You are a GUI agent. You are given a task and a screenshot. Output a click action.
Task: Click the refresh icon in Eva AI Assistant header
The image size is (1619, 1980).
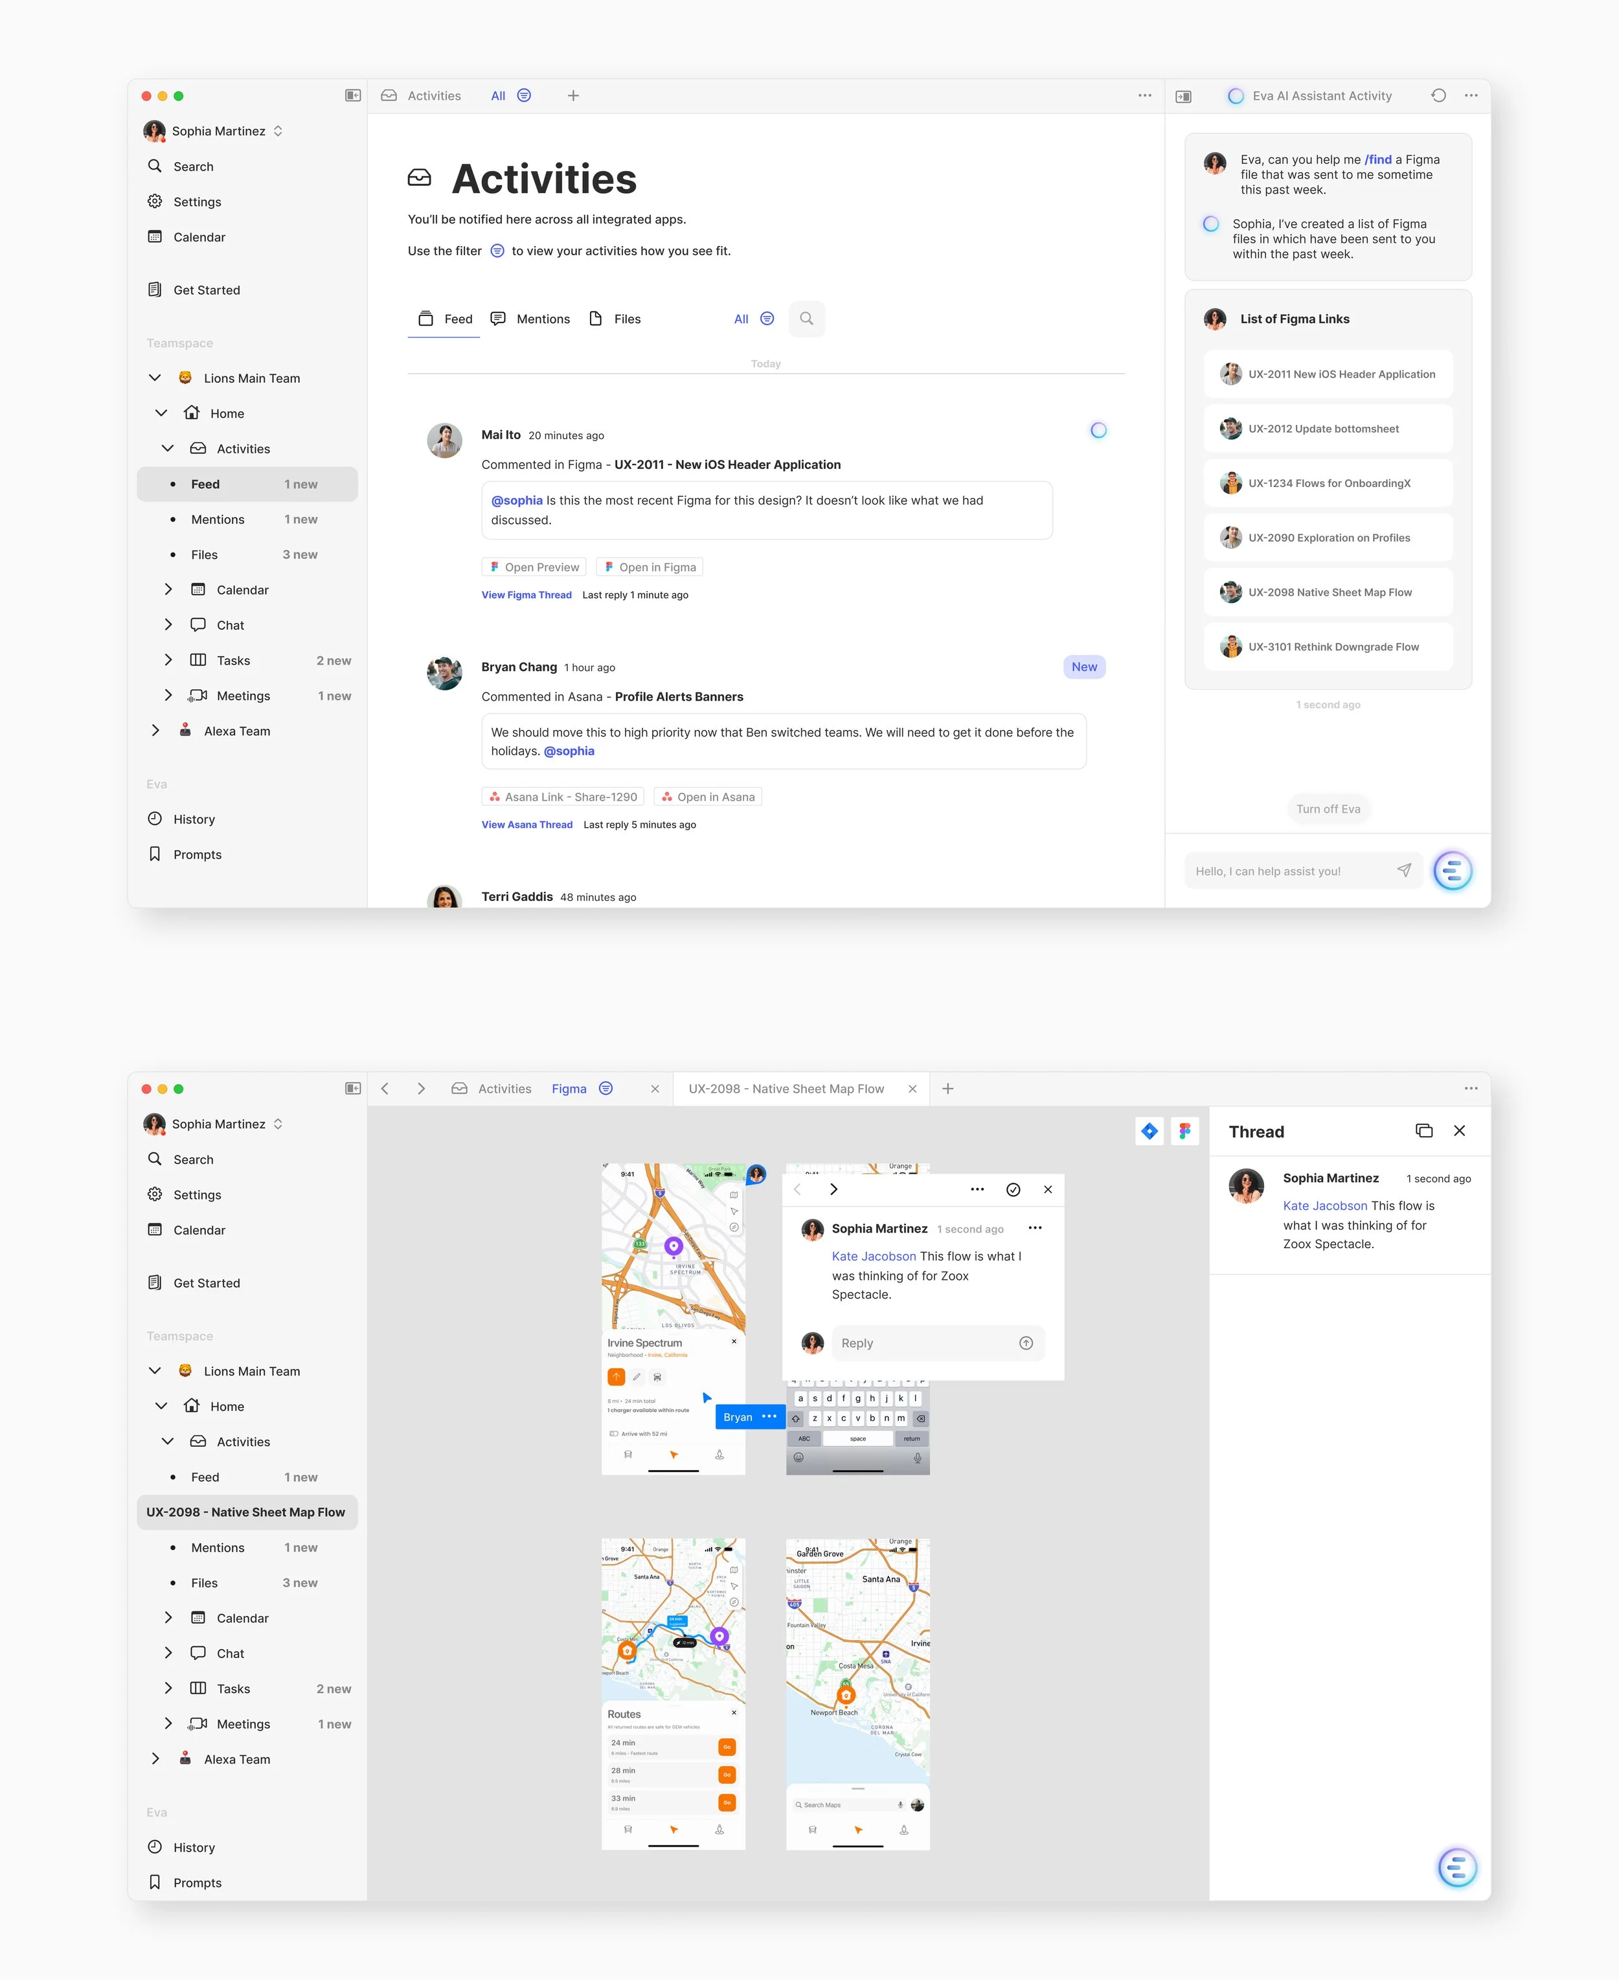1438,96
